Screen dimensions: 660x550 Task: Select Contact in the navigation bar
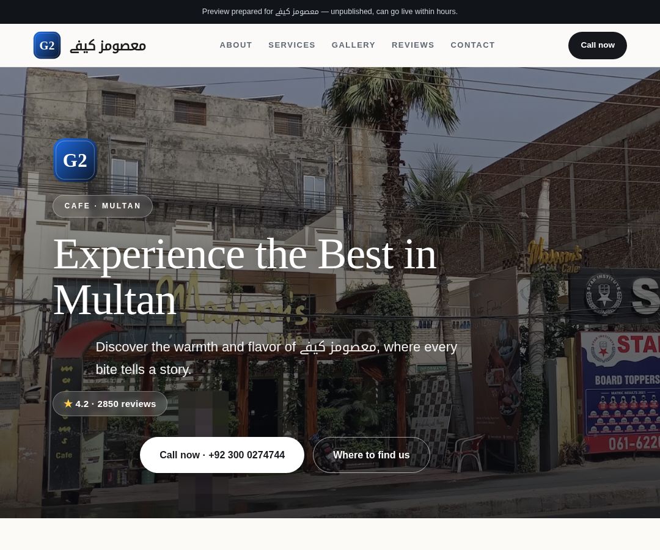click(x=472, y=45)
